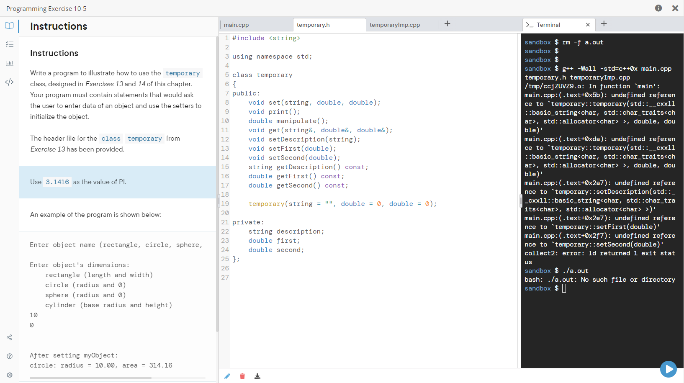Click the 'void setFirst(double);' line
The width and height of the screenshot is (684, 383).
[x=292, y=149]
